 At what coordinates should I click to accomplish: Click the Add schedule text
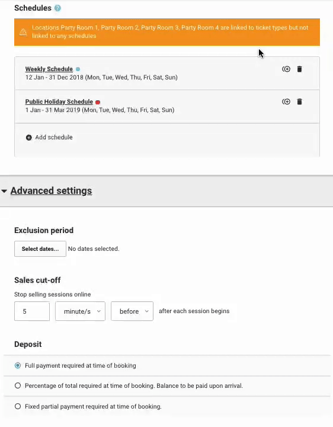tap(54, 137)
